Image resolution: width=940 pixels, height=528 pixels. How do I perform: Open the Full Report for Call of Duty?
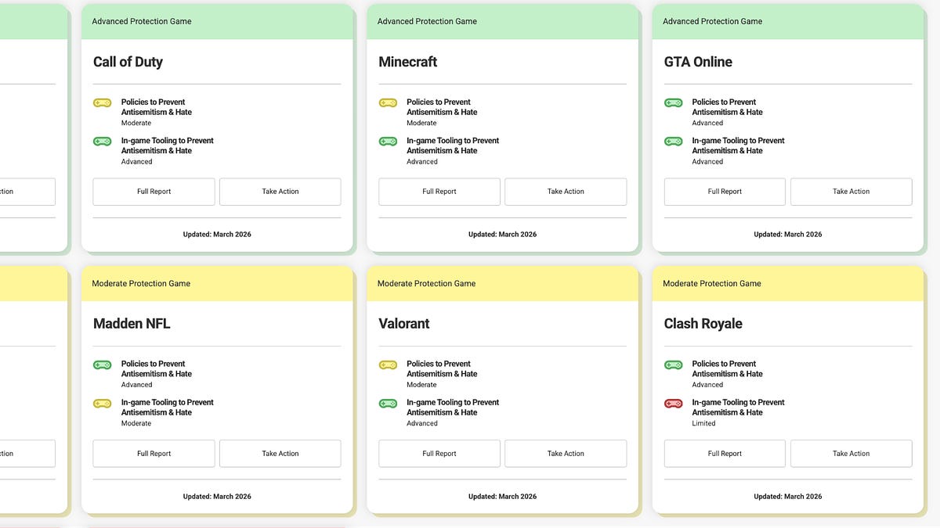click(x=154, y=192)
